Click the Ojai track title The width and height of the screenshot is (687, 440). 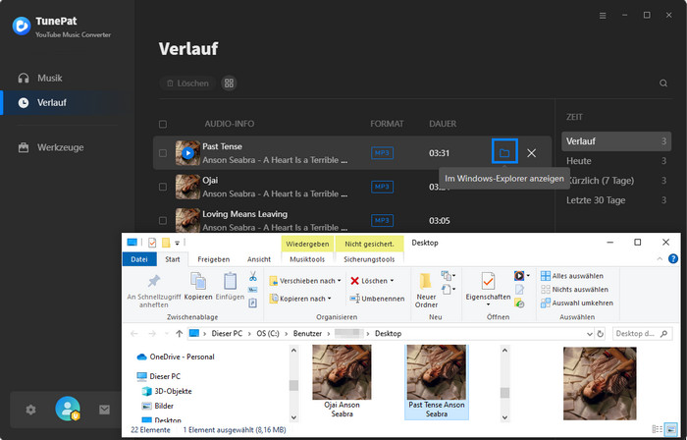coord(210,180)
